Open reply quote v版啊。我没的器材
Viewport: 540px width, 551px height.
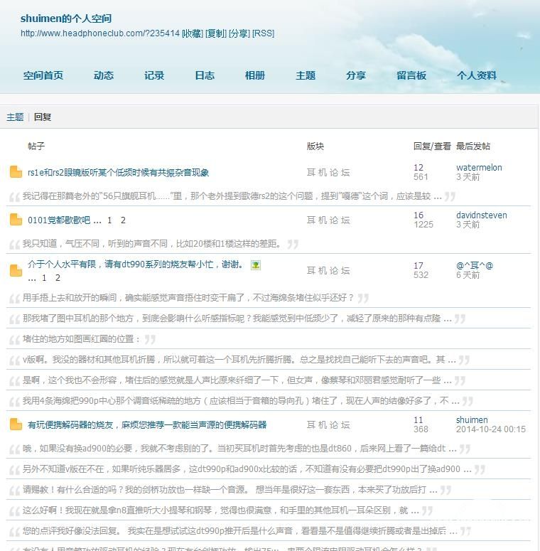coord(239,360)
